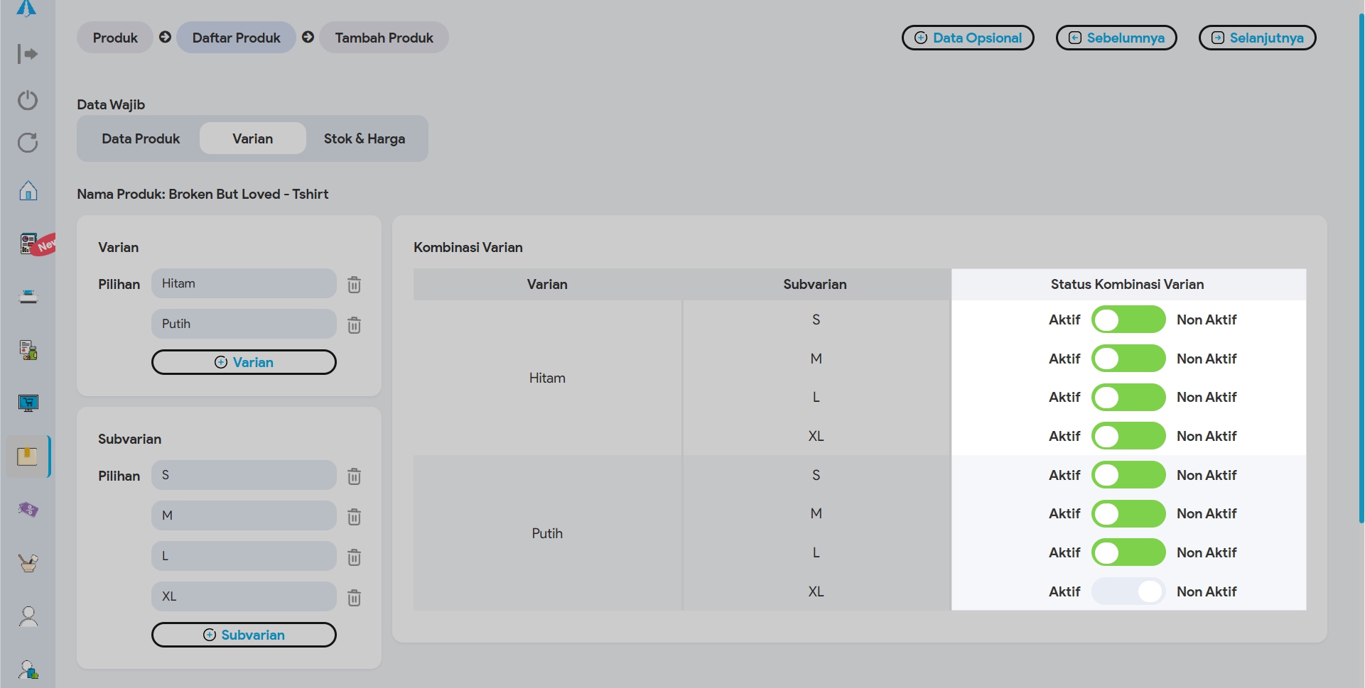Click the power icon in the sidebar
Viewport: 1365px width, 688px height.
[x=28, y=100]
